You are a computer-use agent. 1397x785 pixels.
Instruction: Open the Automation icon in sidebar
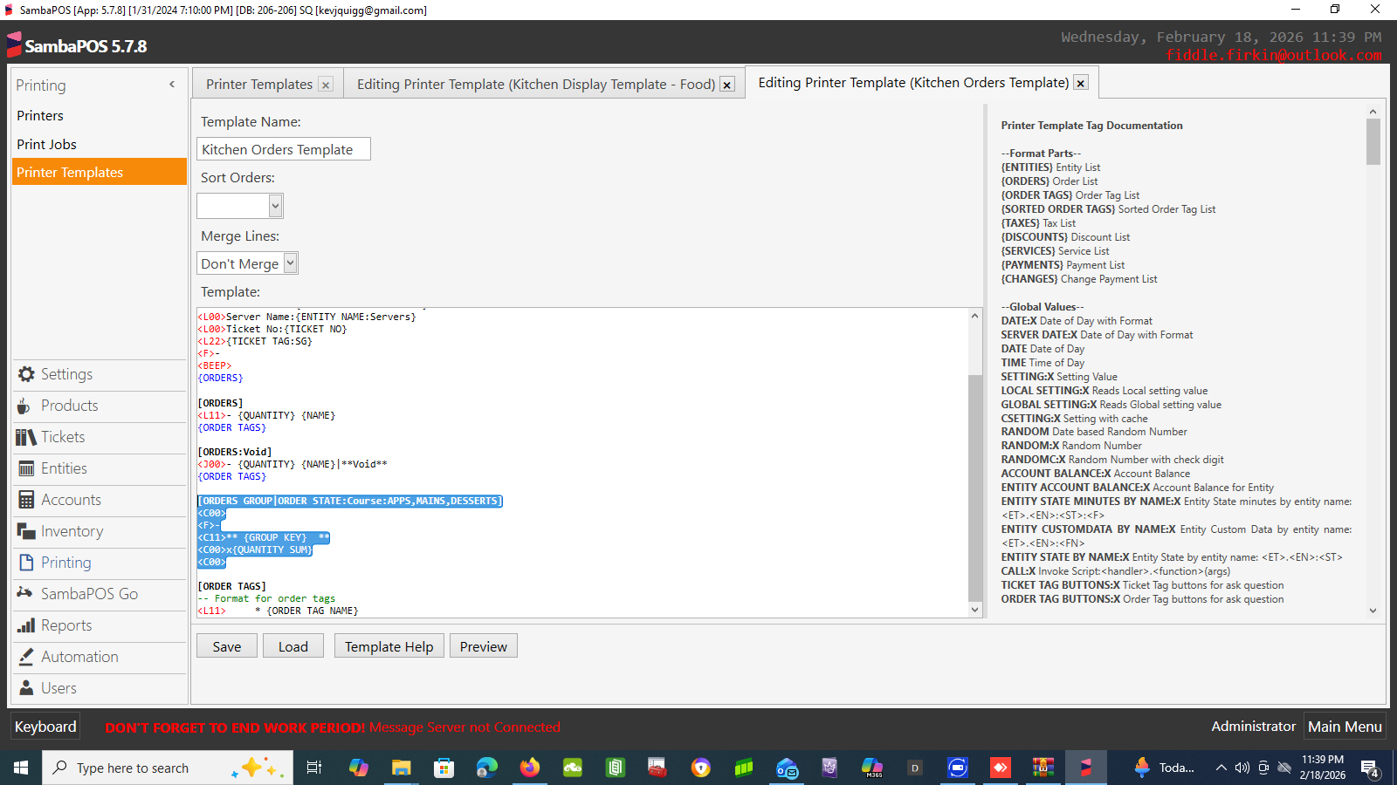pos(26,657)
